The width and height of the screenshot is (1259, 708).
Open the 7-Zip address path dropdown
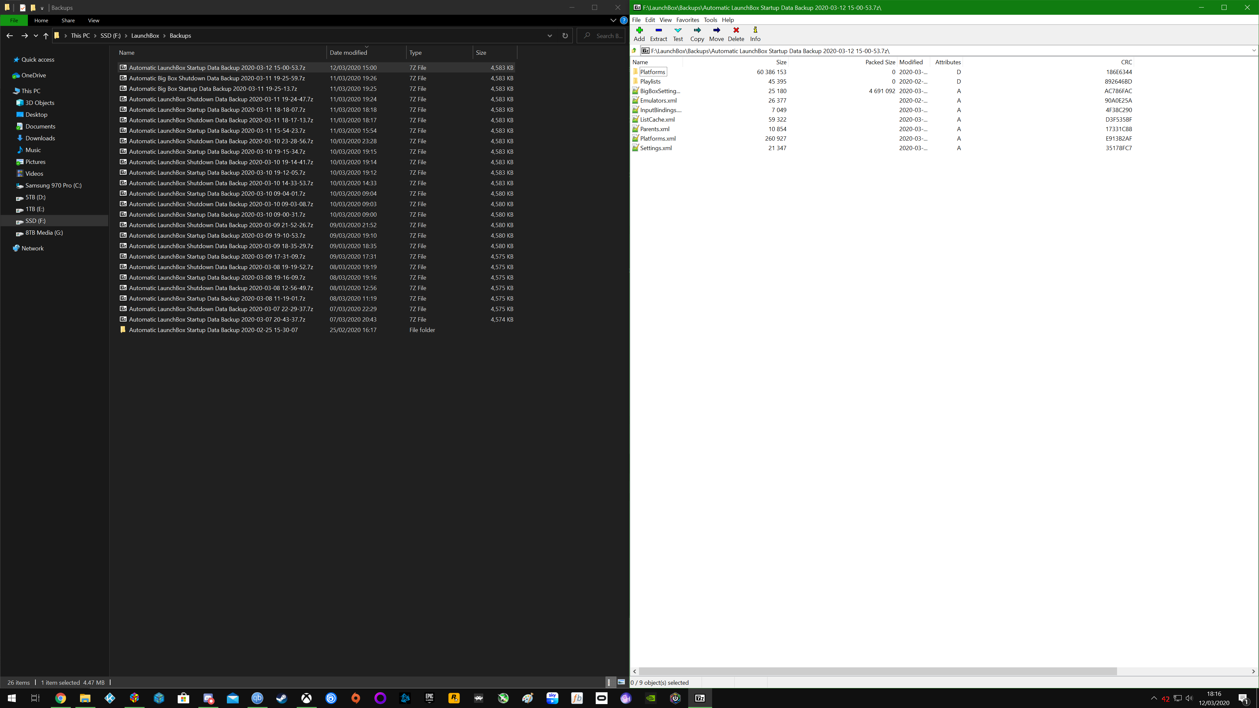click(1253, 51)
